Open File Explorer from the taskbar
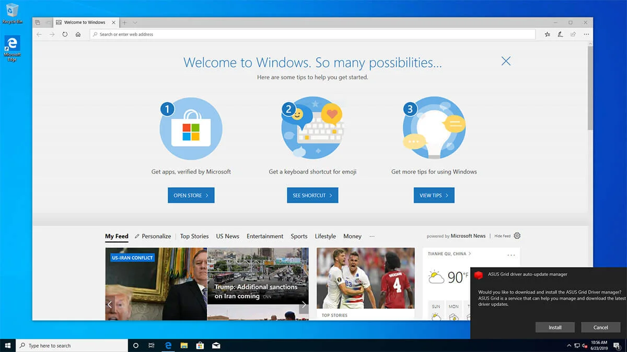This screenshot has width=627, height=352. click(x=184, y=345)
